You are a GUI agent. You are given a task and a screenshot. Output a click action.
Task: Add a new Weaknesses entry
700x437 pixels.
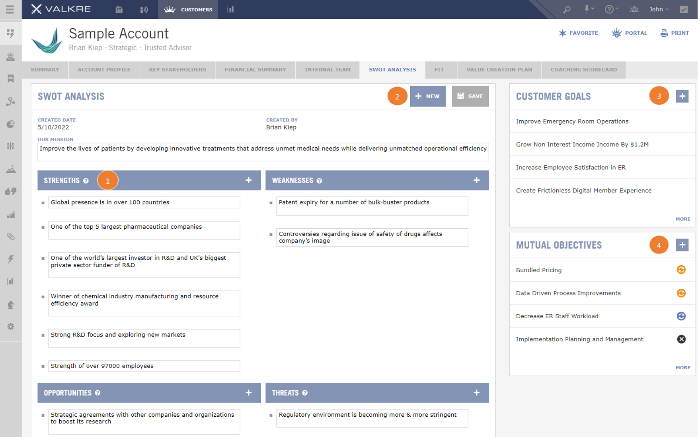[476, 180]
